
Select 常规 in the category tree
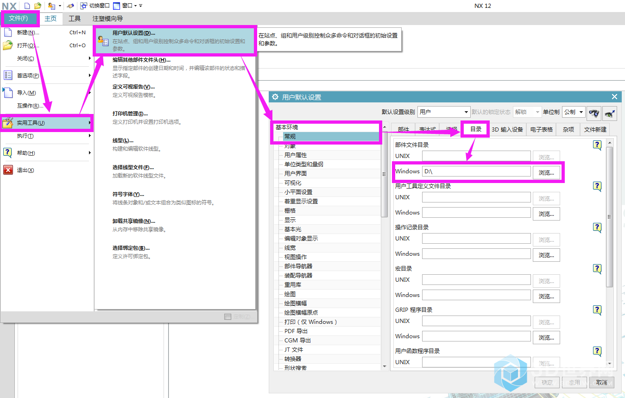[331, 136]
